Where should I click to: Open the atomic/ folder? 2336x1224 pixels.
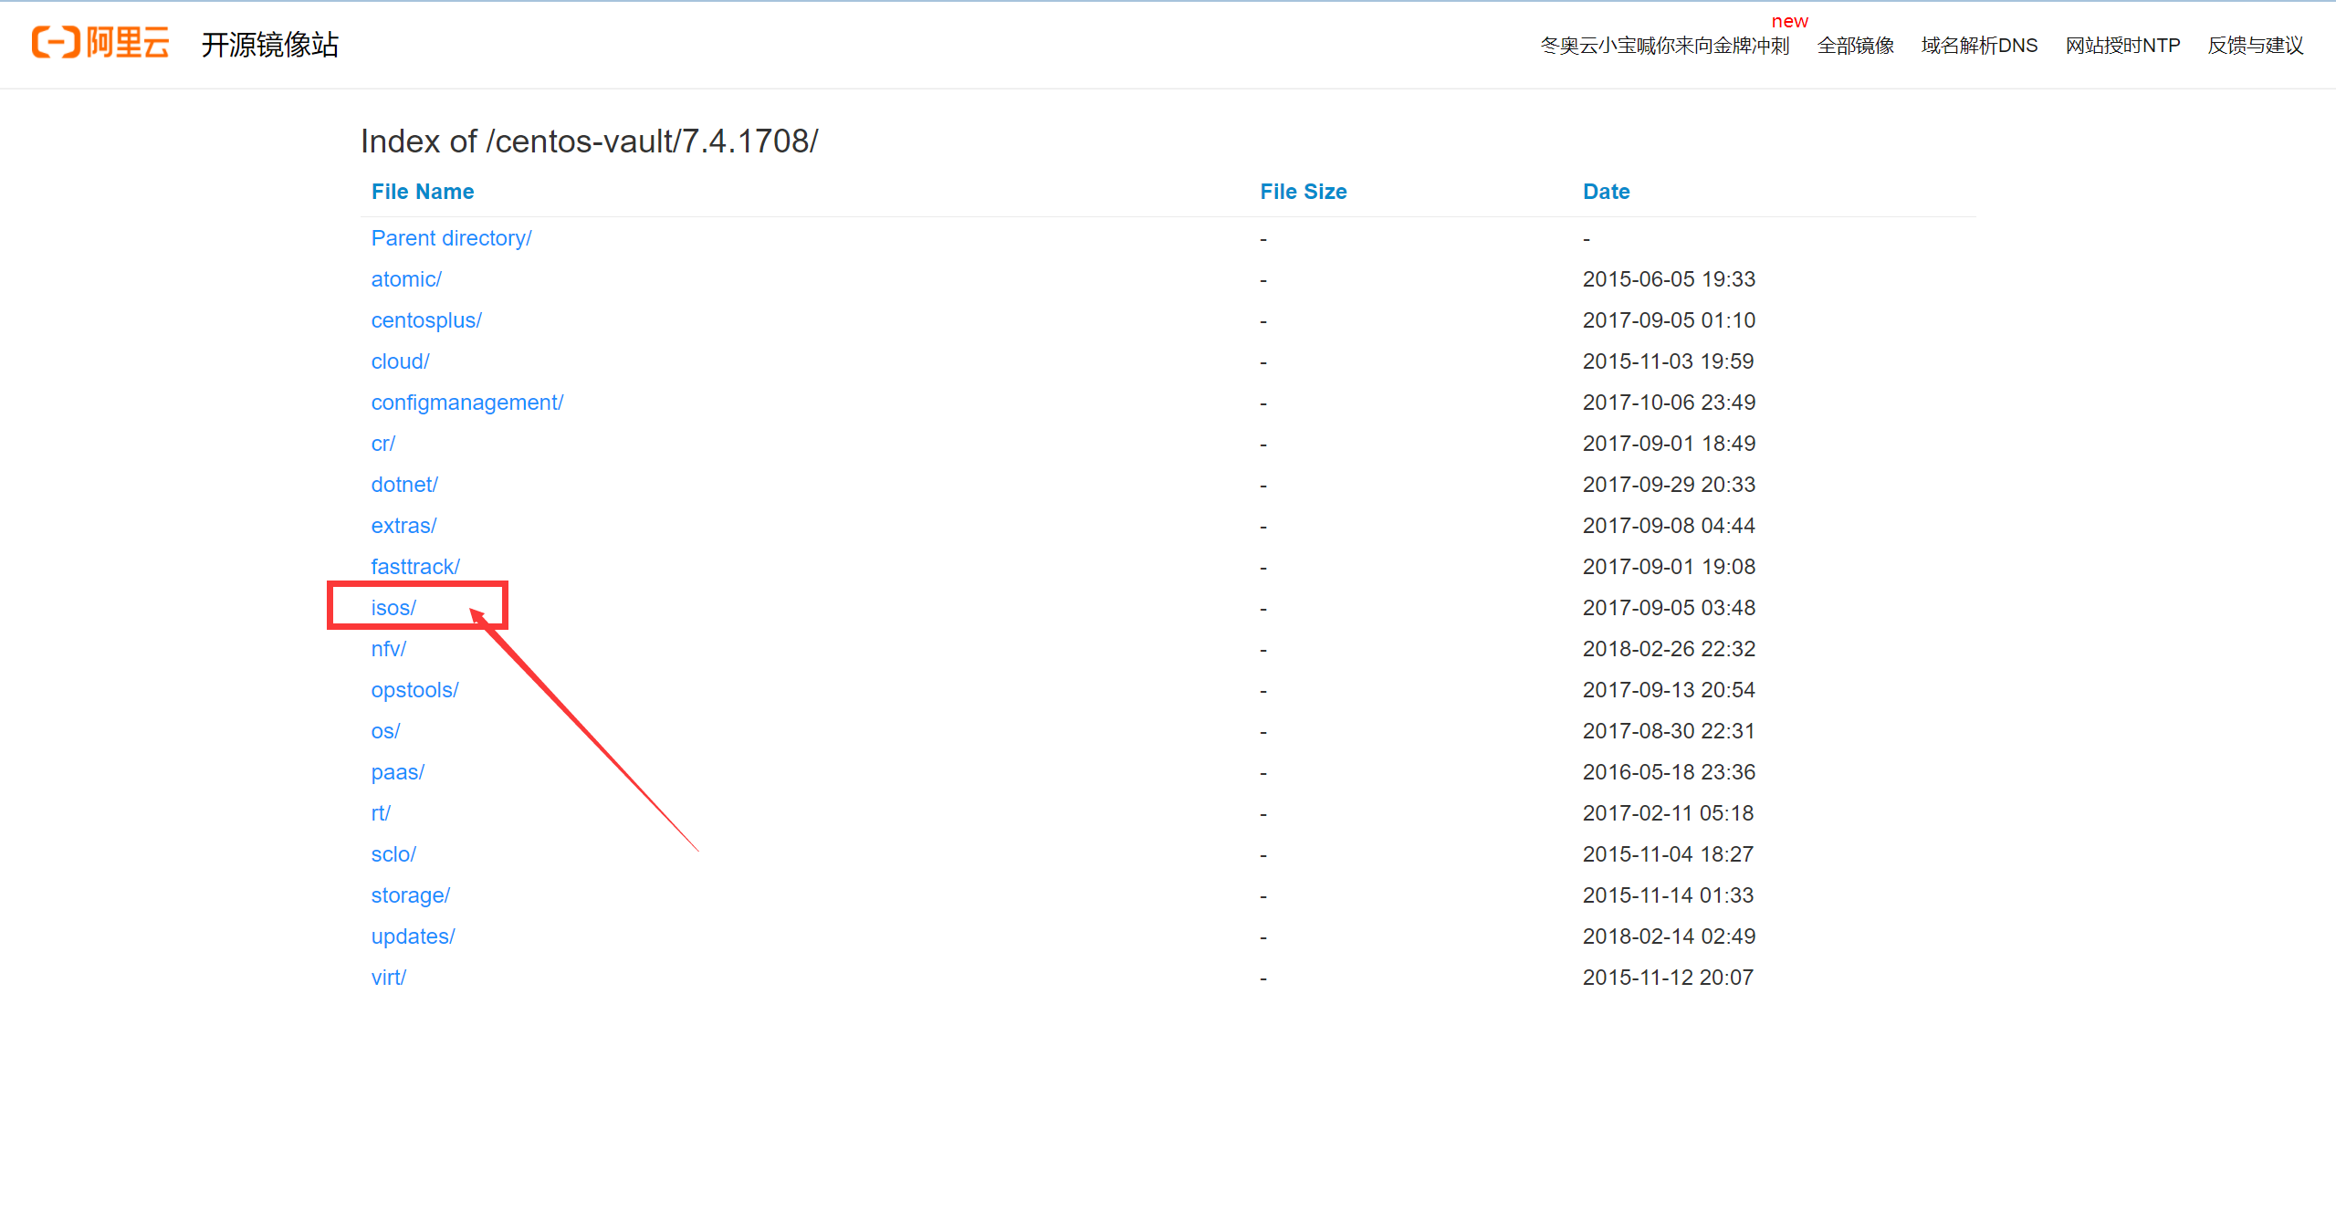click(406, 279)
